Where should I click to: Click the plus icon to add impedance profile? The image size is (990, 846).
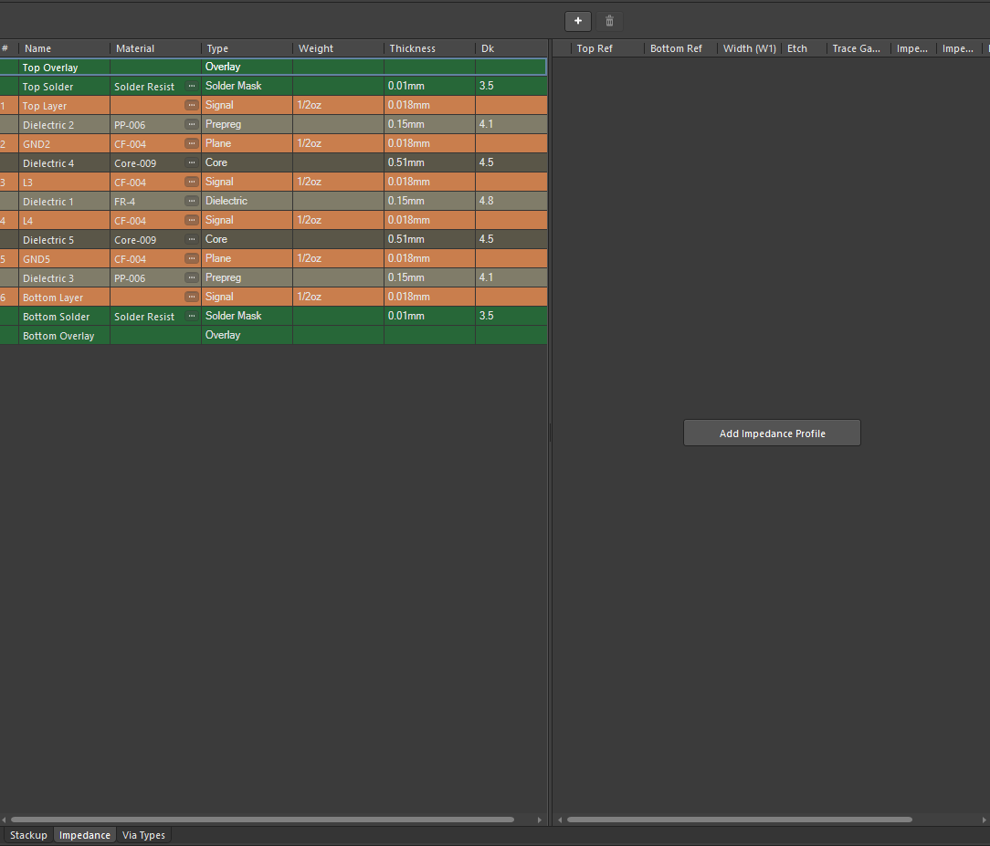tap(577, 21)
